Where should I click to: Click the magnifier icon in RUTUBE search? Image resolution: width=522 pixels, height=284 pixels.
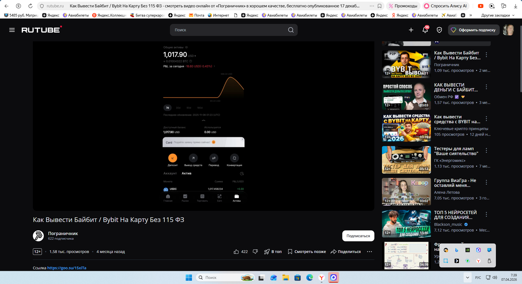point(291,30)
